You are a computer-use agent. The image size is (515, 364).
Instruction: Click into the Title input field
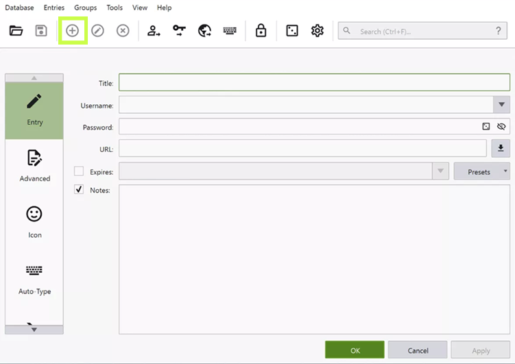pos(314,82)
